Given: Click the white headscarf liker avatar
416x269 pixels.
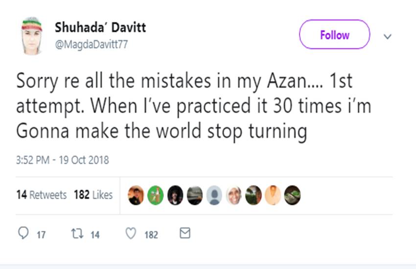Looking at the screenshot, I should pos(233,195).
